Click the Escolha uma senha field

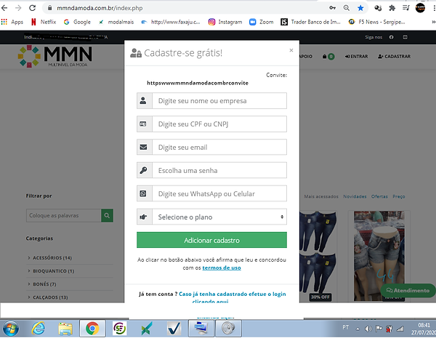point(219,170)
